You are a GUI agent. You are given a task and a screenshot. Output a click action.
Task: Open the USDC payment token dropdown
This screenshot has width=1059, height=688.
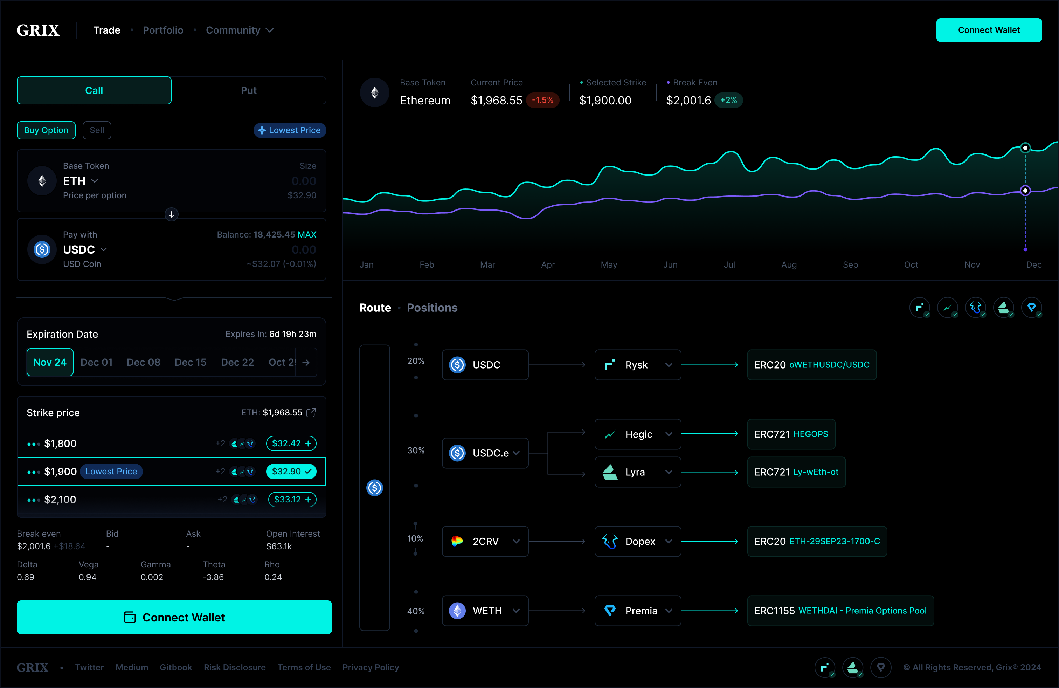tap(104, 249)
